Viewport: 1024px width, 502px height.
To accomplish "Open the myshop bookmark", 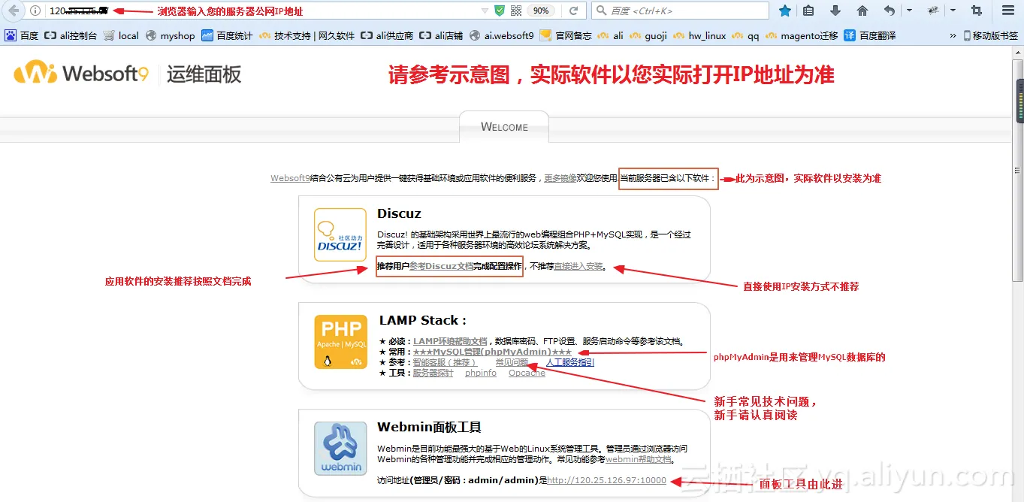I will click(170, 35).
